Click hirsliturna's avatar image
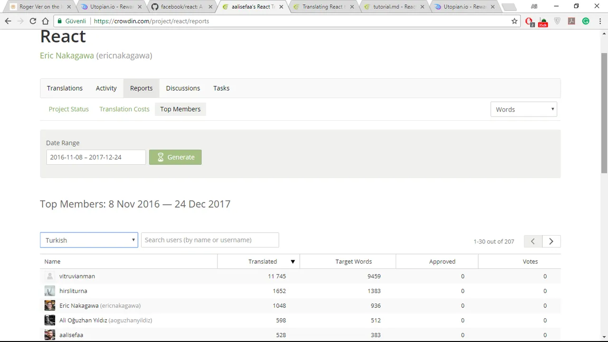Viewport: 608px width, 342px height. pyautogui.click(x=50, y=291)
